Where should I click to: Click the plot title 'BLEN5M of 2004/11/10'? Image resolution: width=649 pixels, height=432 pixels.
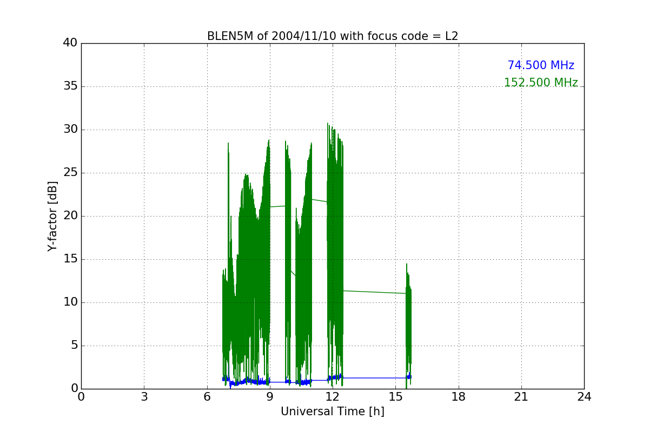[x=333, y=37]
